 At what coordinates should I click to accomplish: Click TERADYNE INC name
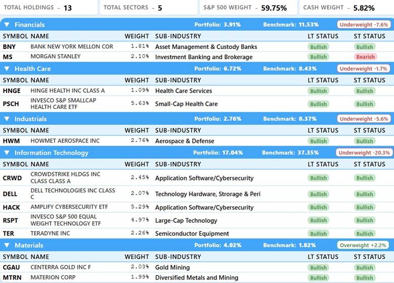(x=50, y=233)
